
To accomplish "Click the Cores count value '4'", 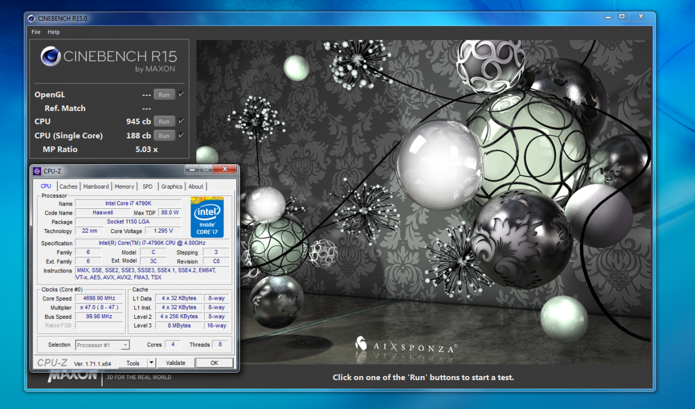I will pos(172,345).
